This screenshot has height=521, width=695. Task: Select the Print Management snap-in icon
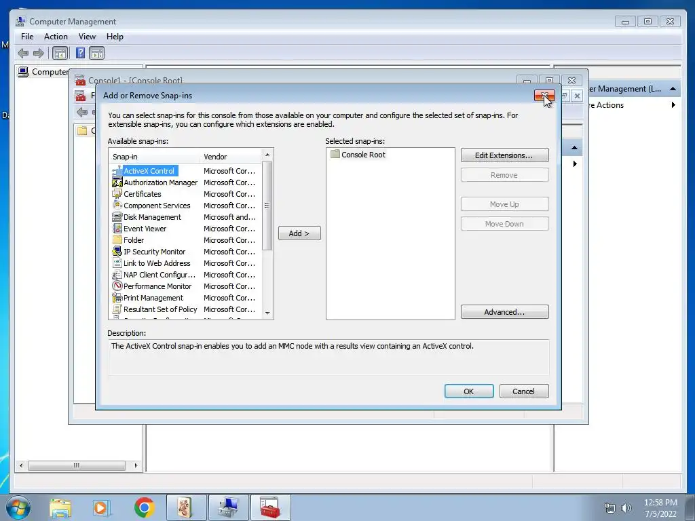(x=117, y=298)
